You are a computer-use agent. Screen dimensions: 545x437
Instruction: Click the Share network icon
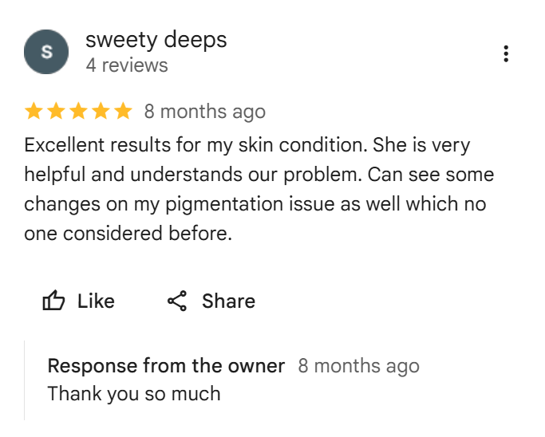[x=177, y=301]
